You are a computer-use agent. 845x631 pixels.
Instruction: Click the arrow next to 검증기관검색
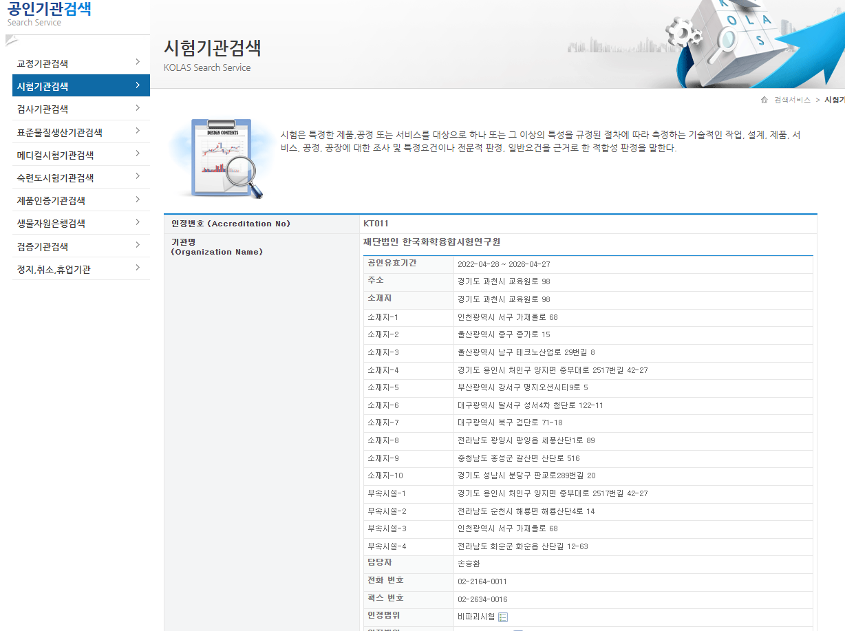(138, 245)
